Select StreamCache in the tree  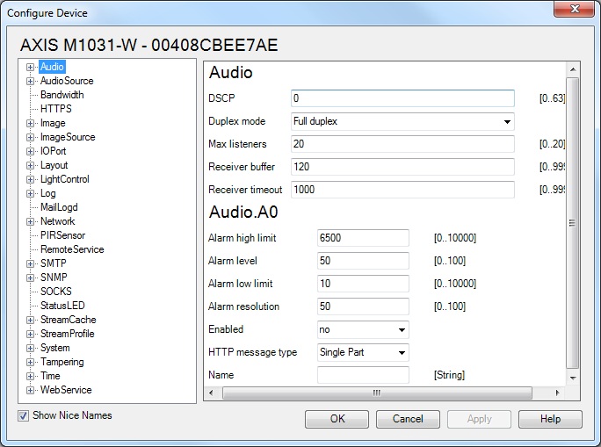(69, 320)
